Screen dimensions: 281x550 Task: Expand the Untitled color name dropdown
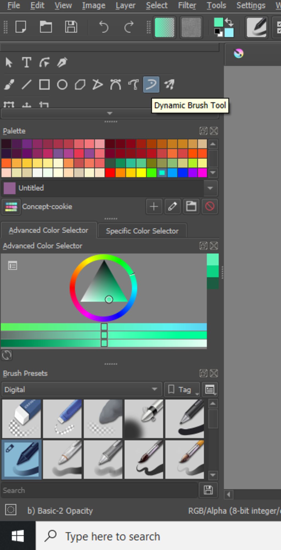[x=210, y=188]
